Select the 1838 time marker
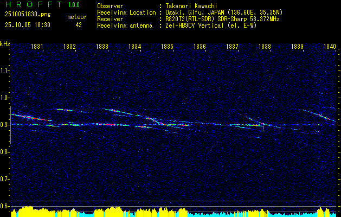The image size is (341, 217). (x=265, y=47)
